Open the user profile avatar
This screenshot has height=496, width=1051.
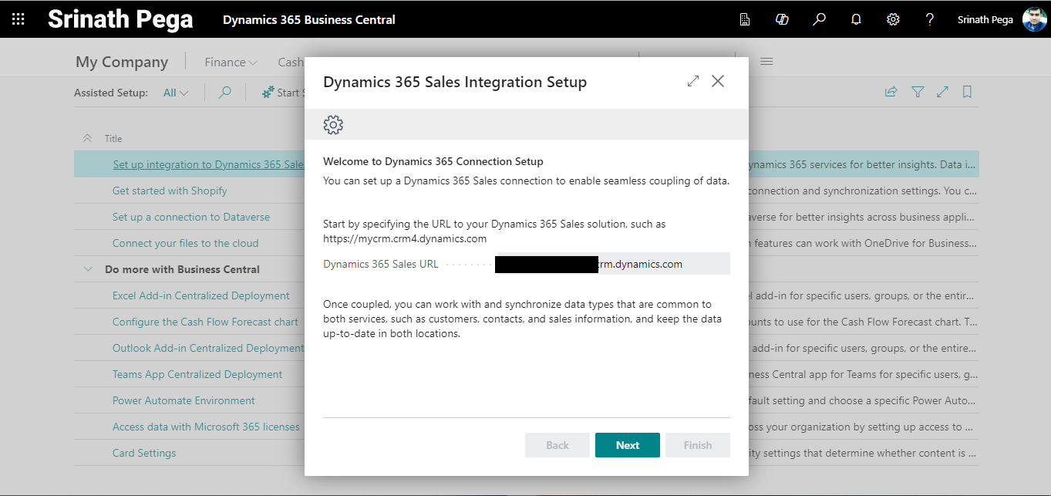point(1035,19)
